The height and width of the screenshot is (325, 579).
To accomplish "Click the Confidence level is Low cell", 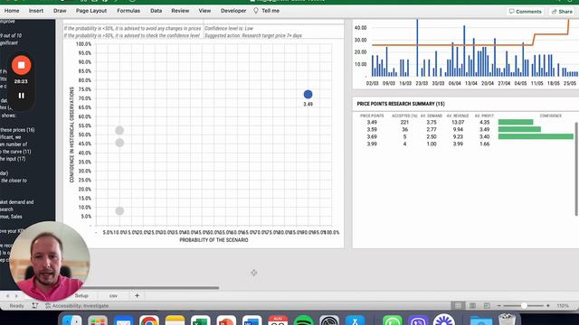I will pos(229,28).
